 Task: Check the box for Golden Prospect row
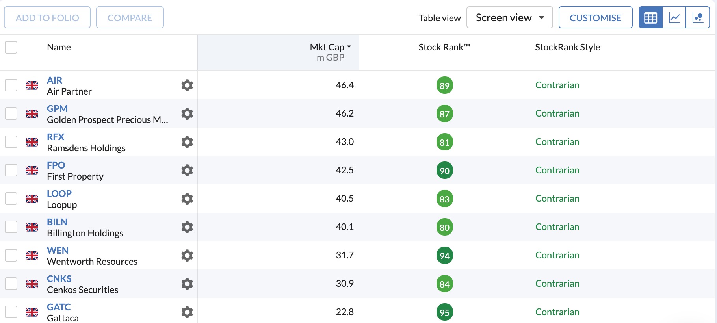[x=11, y=113]
